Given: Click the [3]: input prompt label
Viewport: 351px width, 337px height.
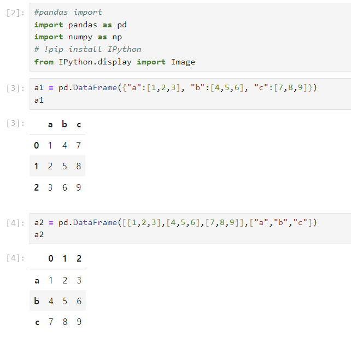Looking at the screenshot, I should (x=15, y=88).
